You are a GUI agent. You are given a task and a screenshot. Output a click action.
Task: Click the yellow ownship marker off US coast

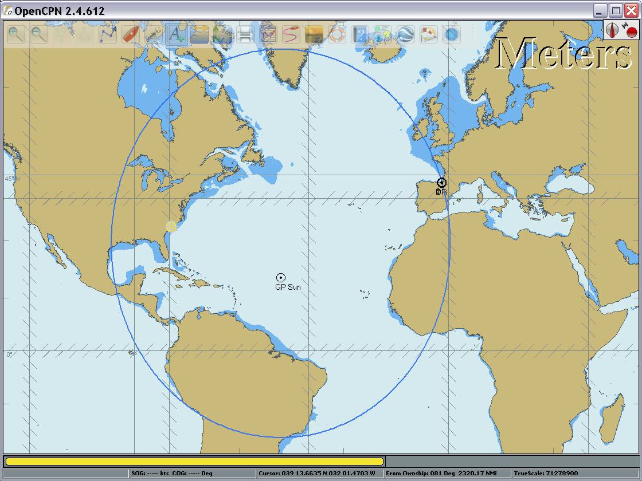171,226
